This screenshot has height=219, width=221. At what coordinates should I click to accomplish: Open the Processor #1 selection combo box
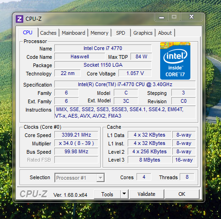[80, 178]
